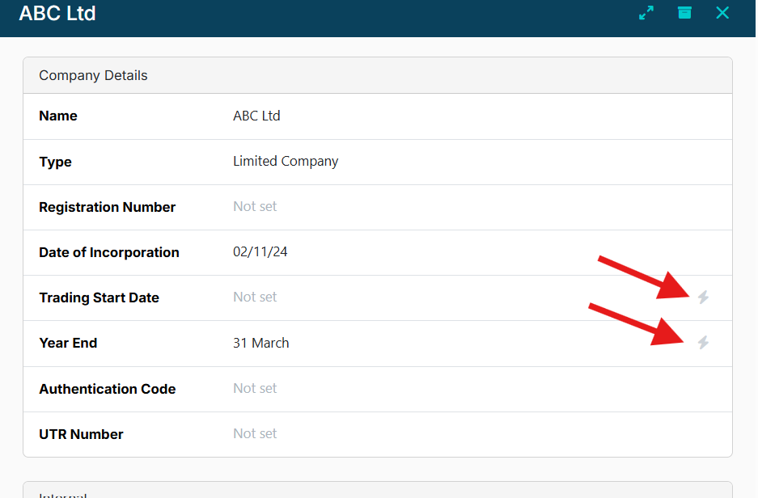Click the Year End label
This screenshot has width=758, height=498.
point(68,343)
